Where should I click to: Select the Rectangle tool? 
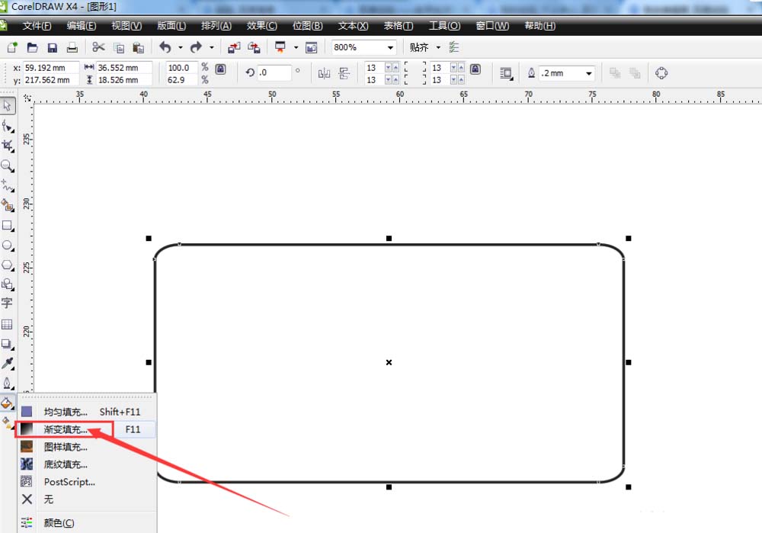pos(8,226)
